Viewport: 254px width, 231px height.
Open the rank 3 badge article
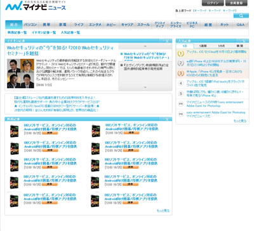click(214, 74)
